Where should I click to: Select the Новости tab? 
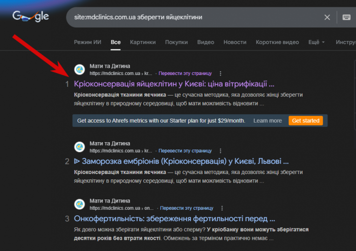tap(235, 42)
